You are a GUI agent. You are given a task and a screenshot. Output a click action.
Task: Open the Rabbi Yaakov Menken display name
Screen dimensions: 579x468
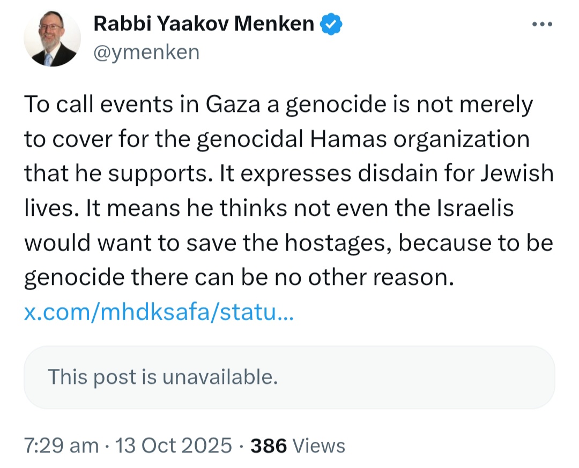204,24
